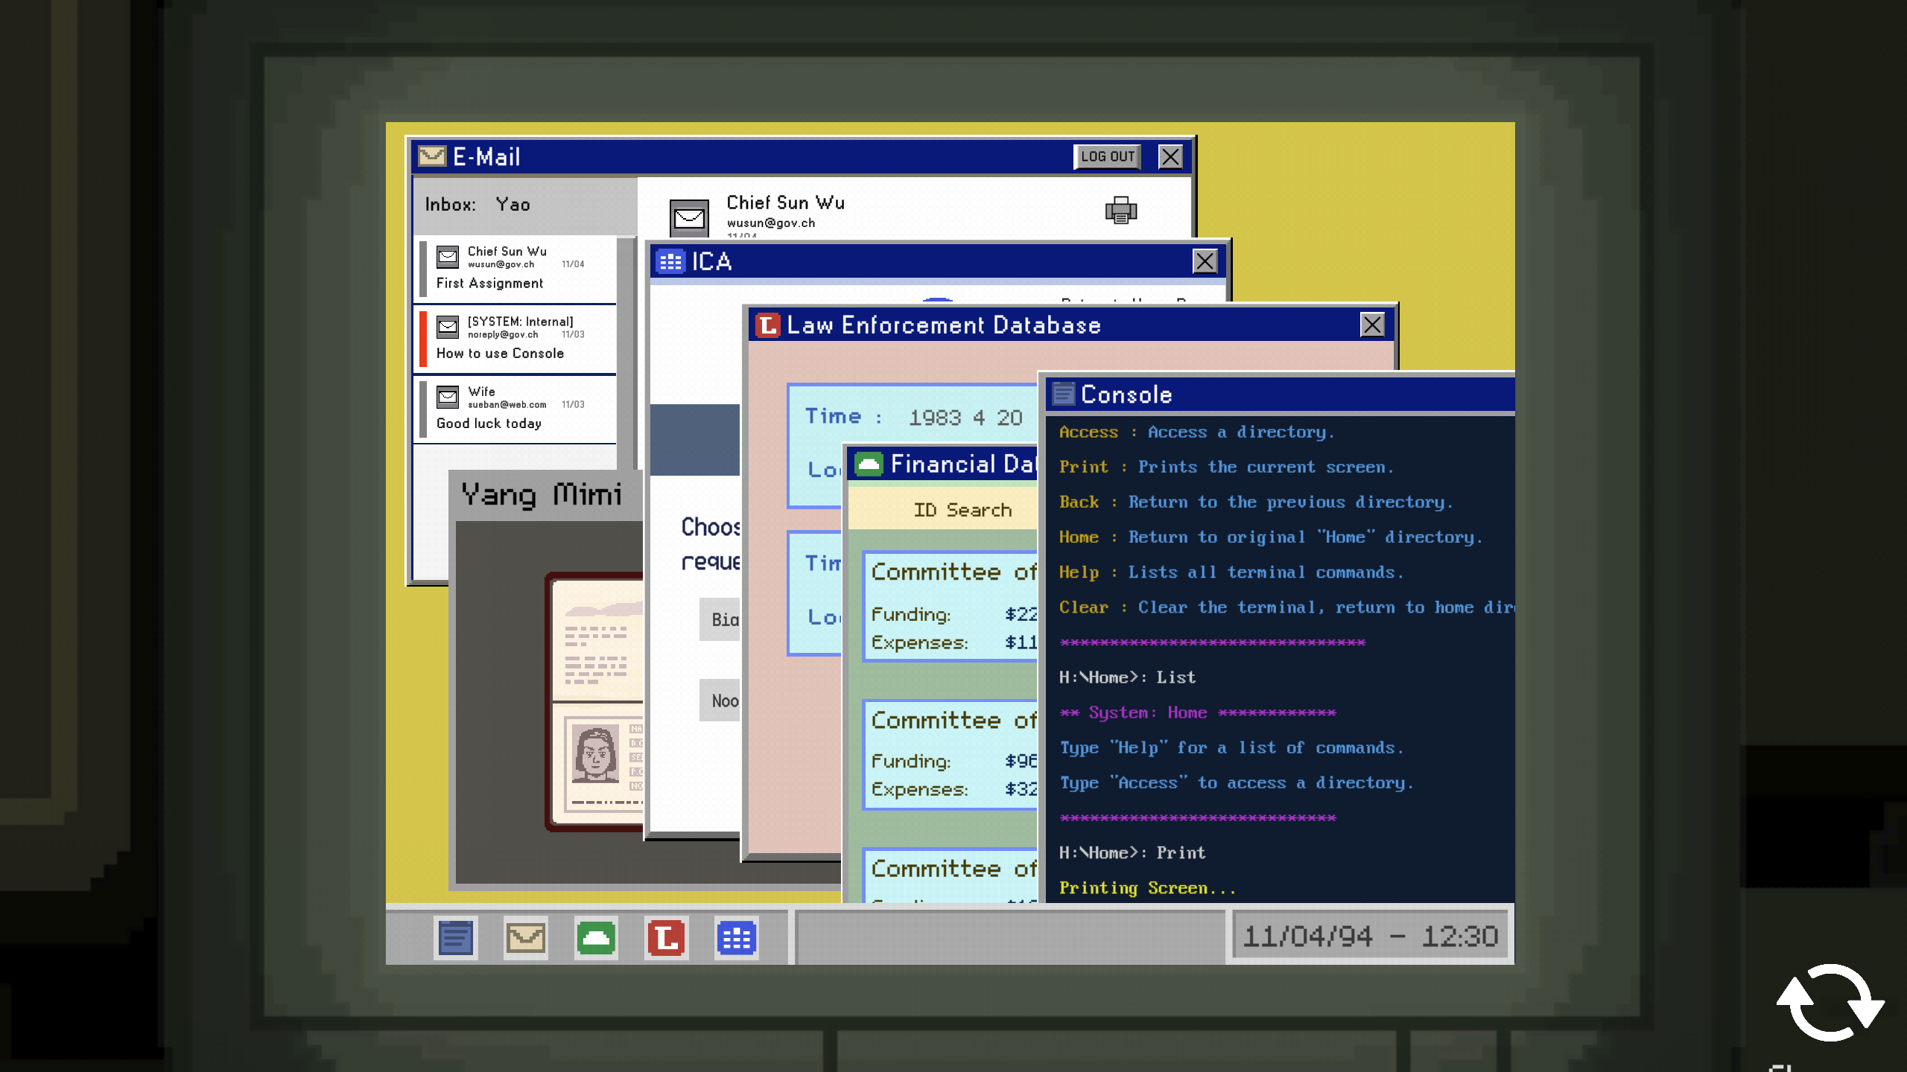Switch to ID Search in Financial Database
The width and height of the screenshot is (1907, 1072).
point(962,509)
